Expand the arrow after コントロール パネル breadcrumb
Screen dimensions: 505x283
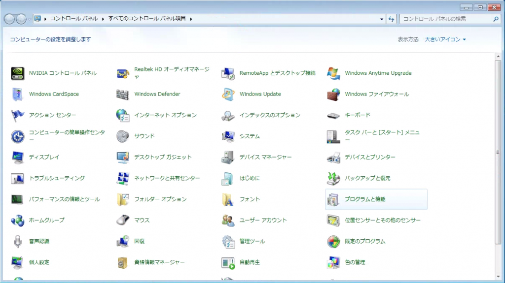pyautogui.click(x=103, y=19)
